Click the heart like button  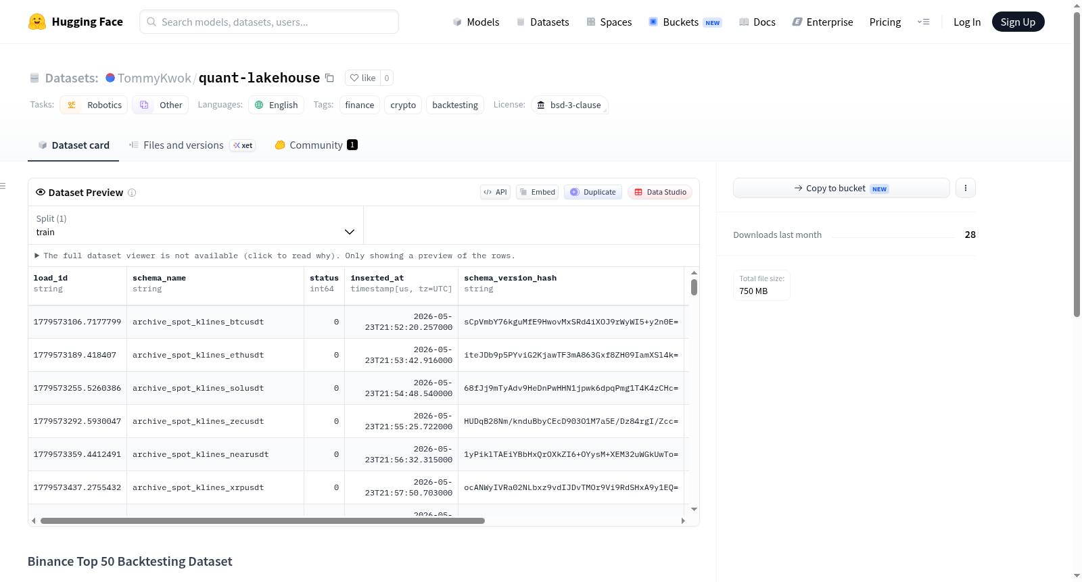coord(362,78)
